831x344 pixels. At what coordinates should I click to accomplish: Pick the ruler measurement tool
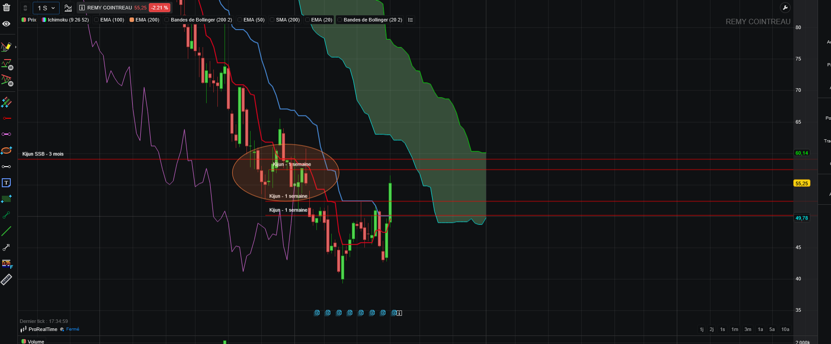click(x=6, y=279)
